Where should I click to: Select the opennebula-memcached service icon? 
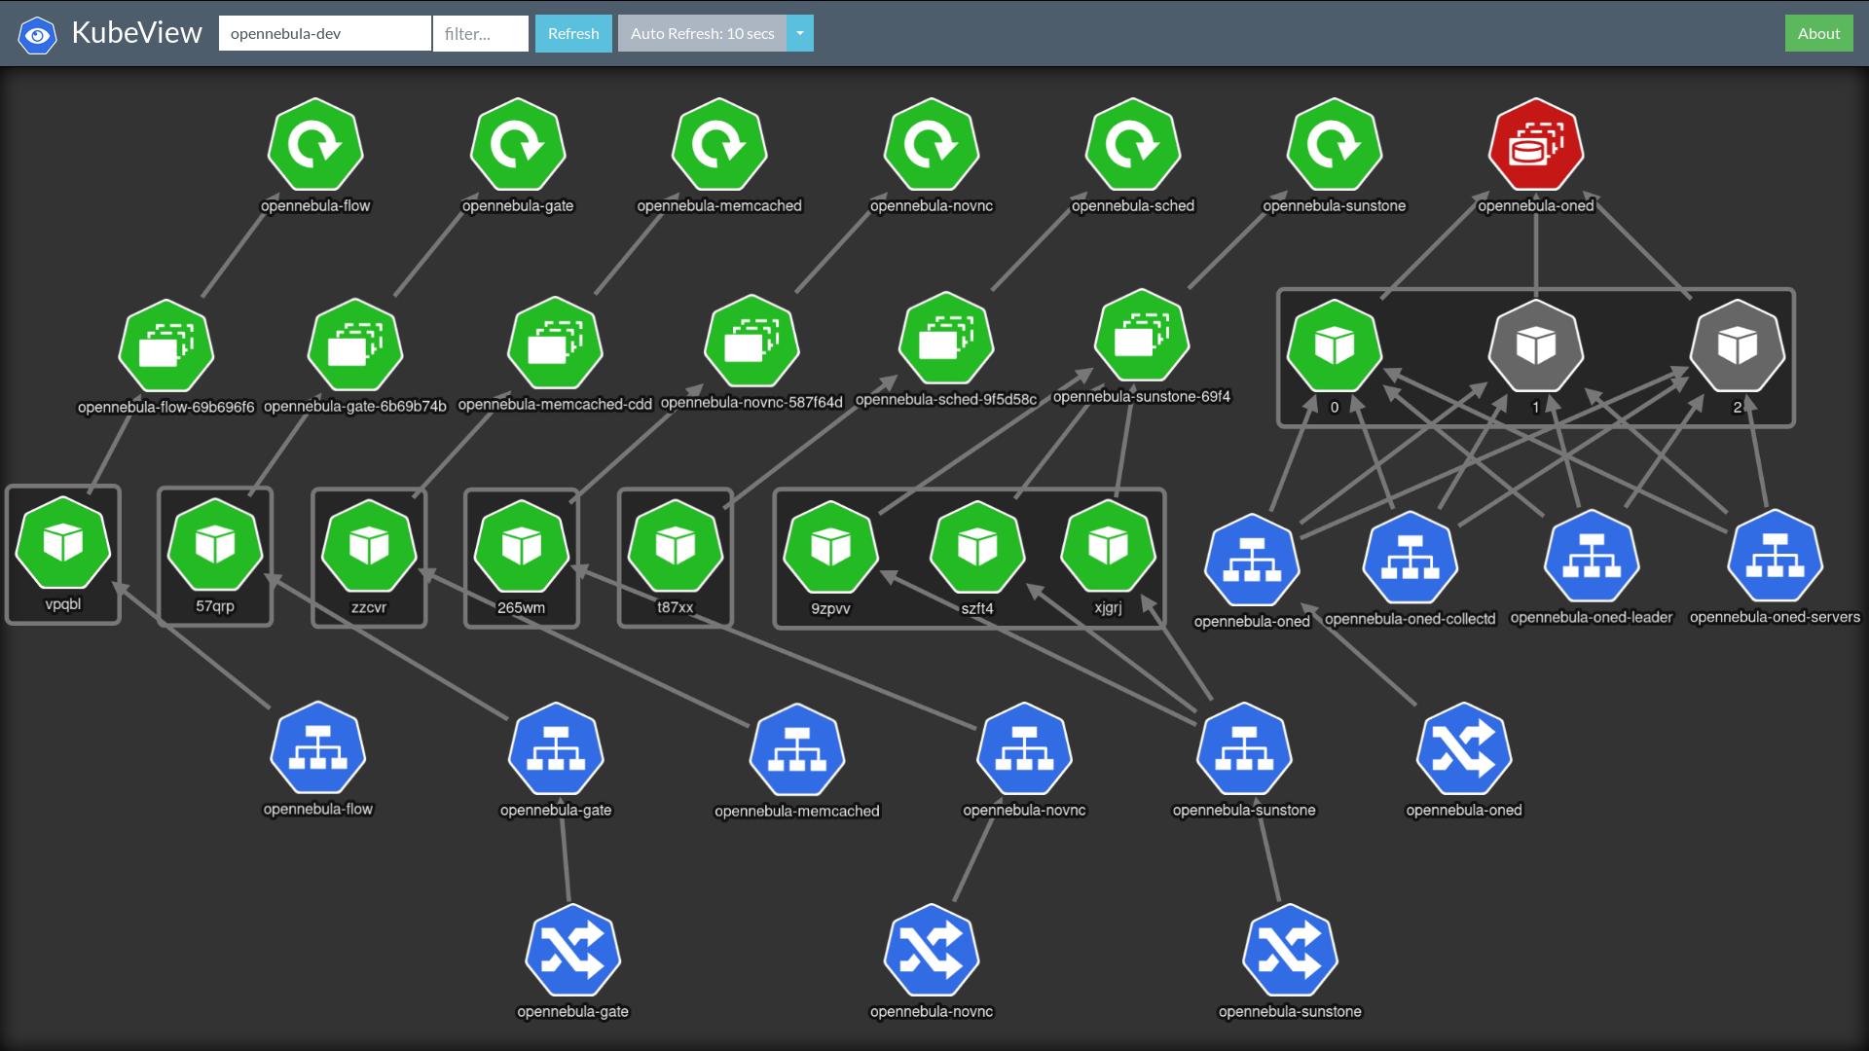click(796, 749)
